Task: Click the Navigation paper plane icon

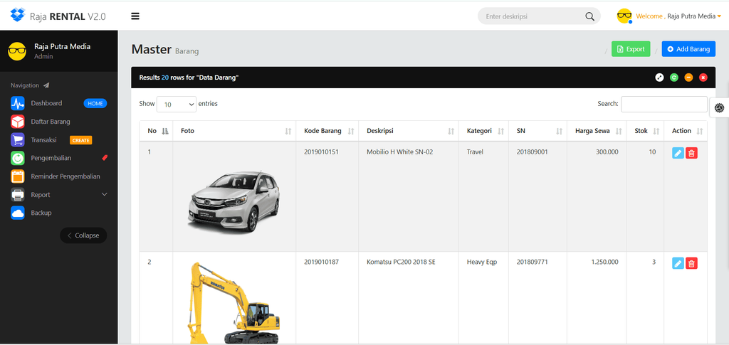Action: pos(46,85)
